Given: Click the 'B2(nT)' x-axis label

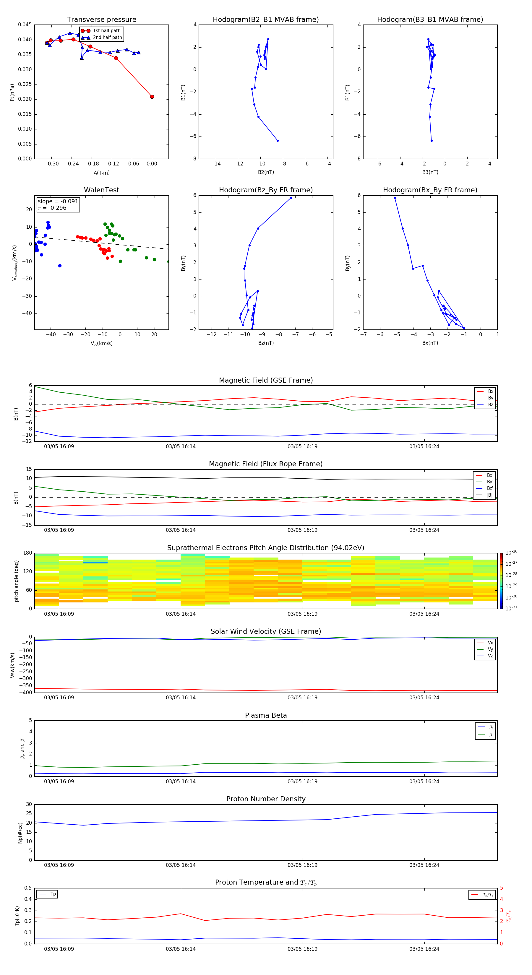Looking at the screenshot, I should pyautogui.click(x=266, y=172).
